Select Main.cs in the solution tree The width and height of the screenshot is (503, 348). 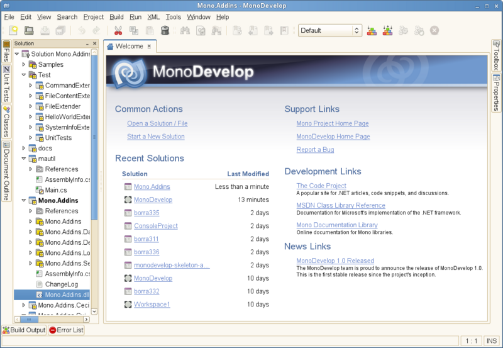pyautogui.click(x=56, y=190)
